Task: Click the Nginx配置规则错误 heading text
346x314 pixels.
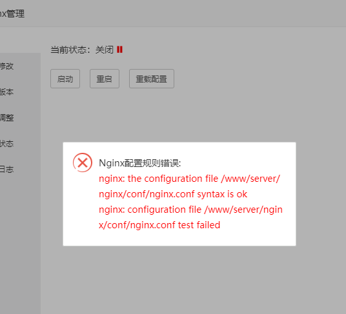Action: point(140,163)
